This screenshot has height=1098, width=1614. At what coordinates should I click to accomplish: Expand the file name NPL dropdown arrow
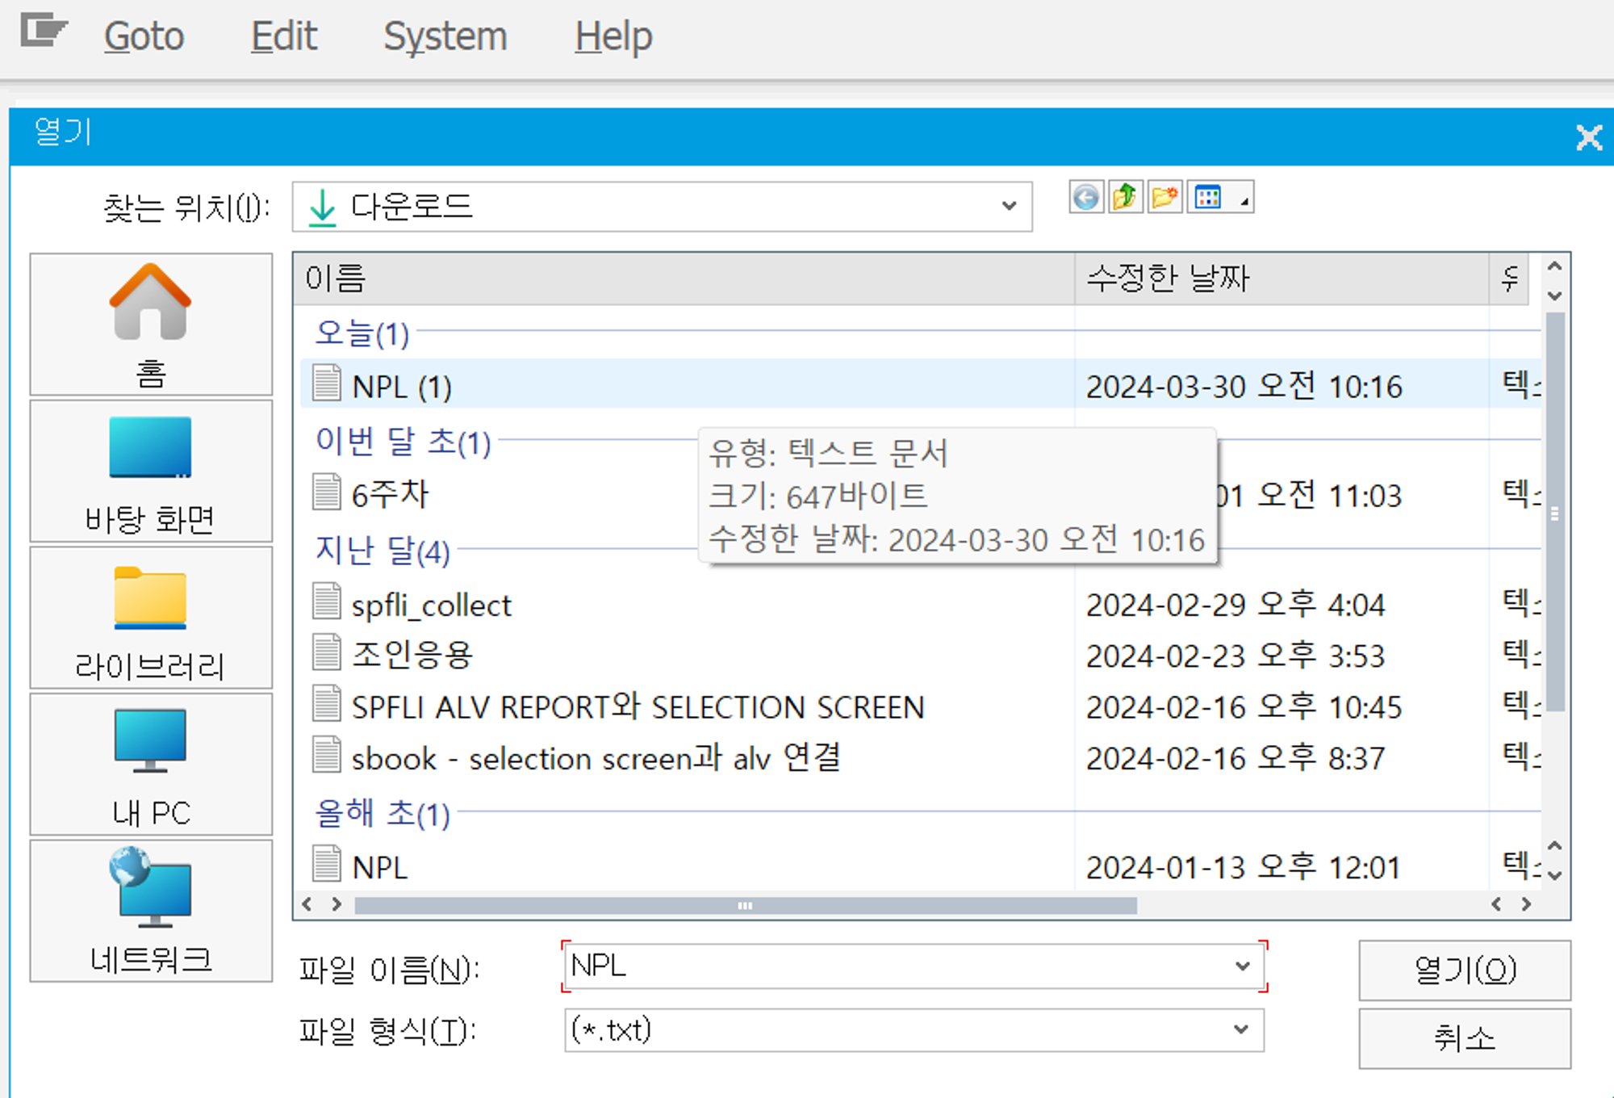[1243, 966]
